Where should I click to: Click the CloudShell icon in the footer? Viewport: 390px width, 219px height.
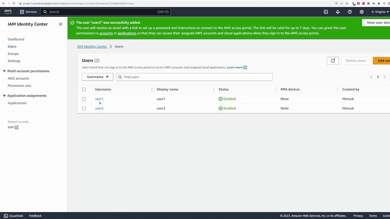tap(5, 216)
